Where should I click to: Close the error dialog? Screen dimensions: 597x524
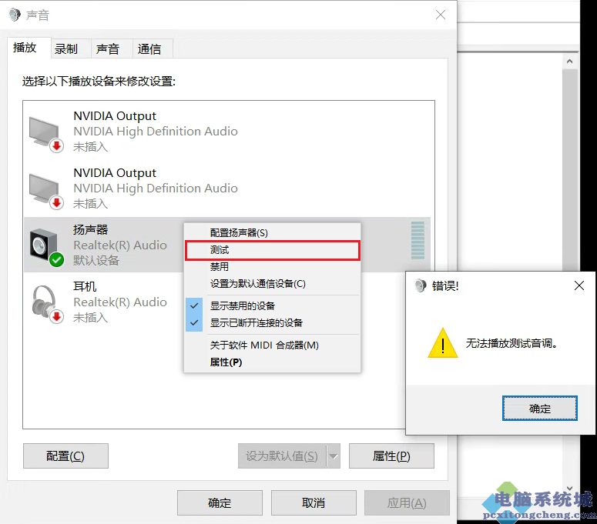click(x=579, y=285)
